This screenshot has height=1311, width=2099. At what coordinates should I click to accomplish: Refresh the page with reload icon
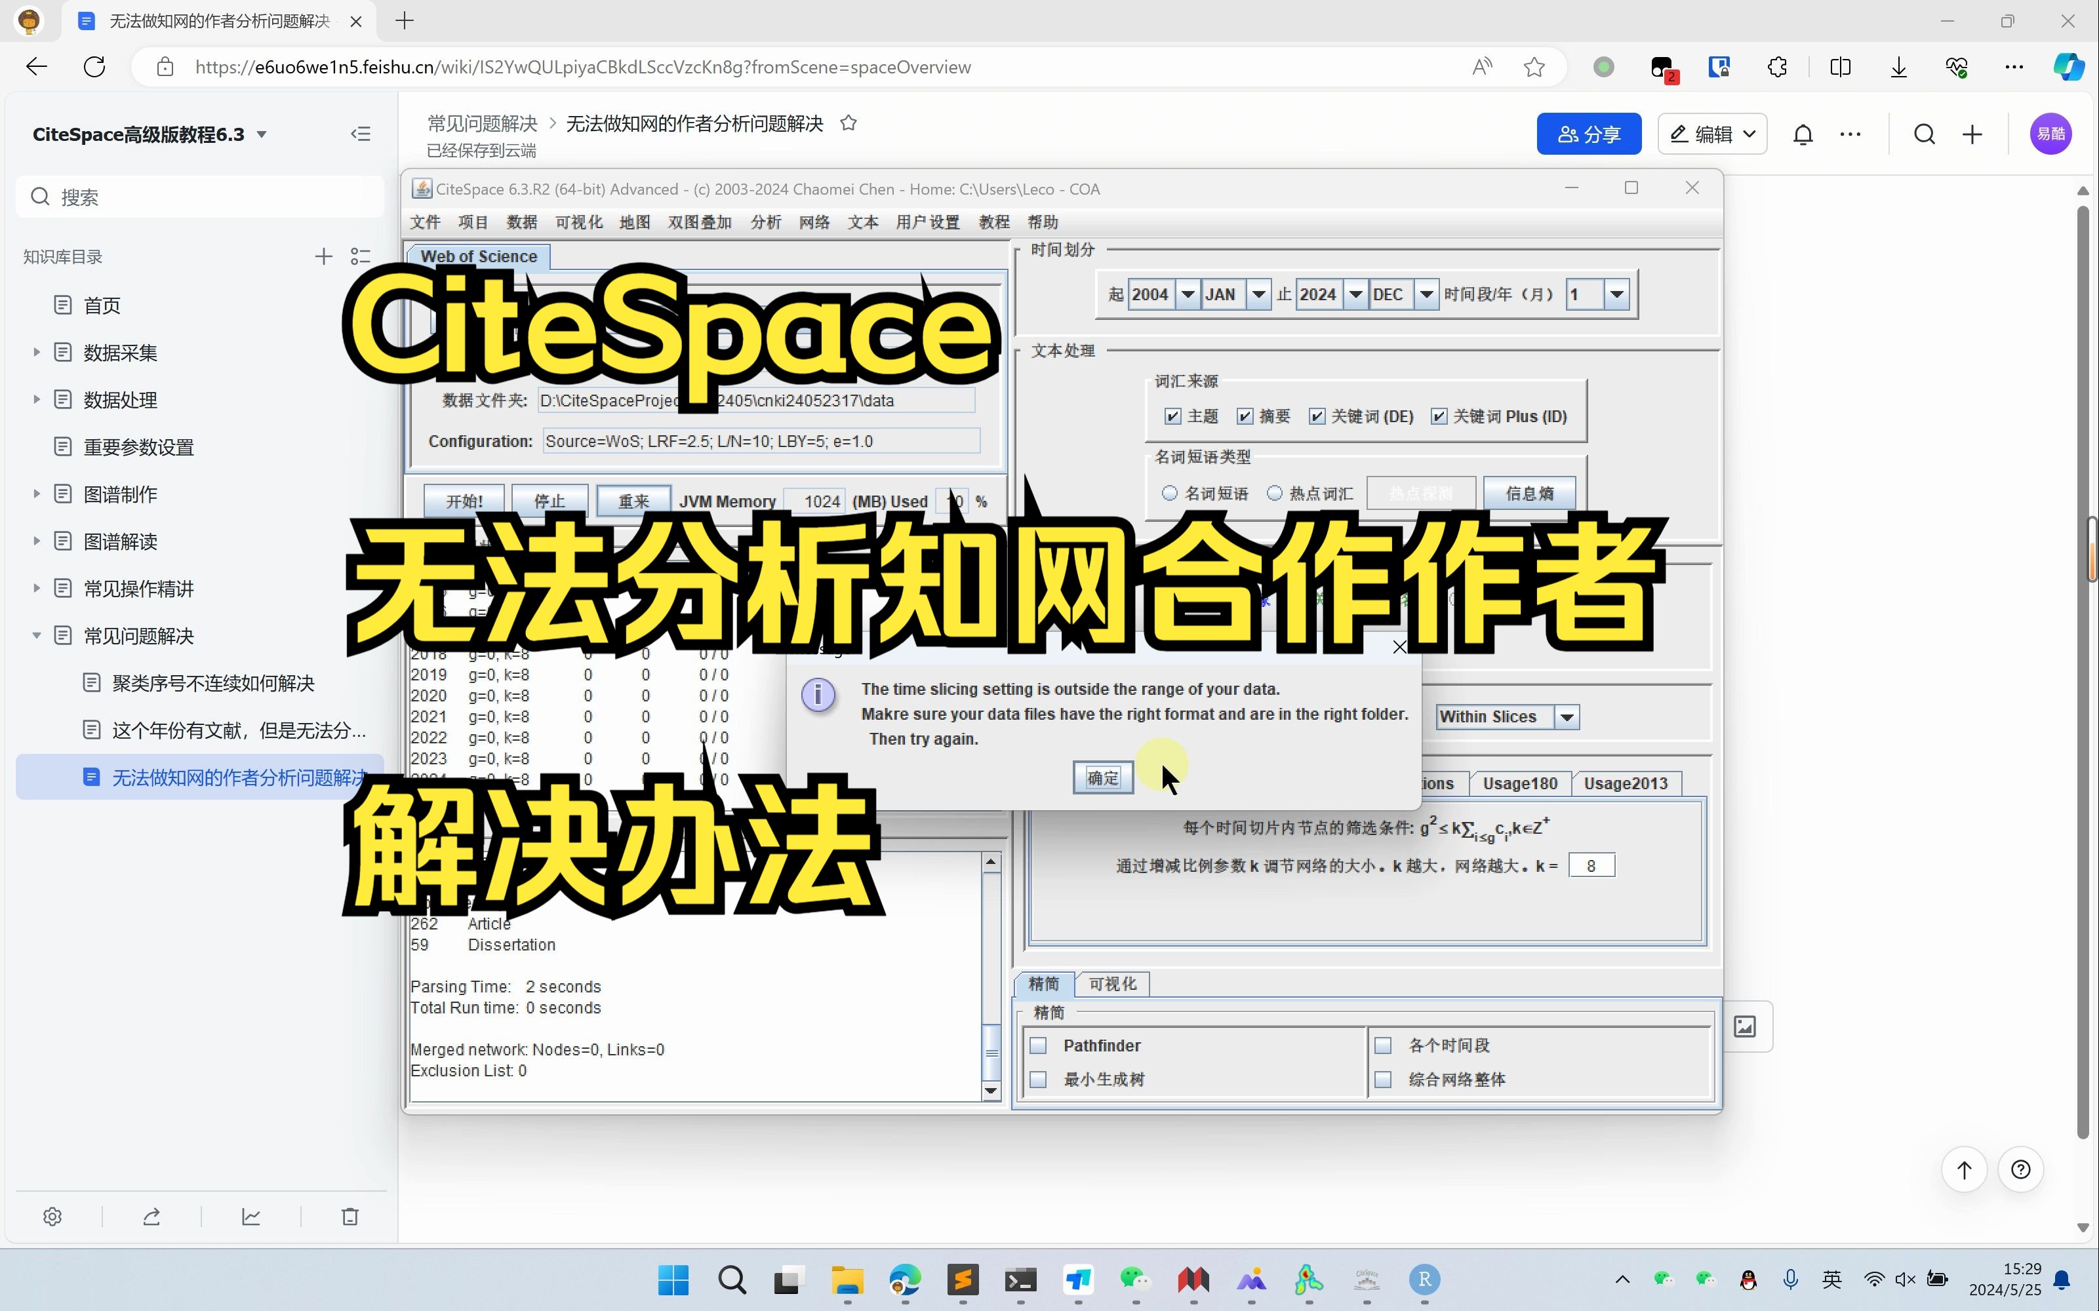[x=94, y=67]
